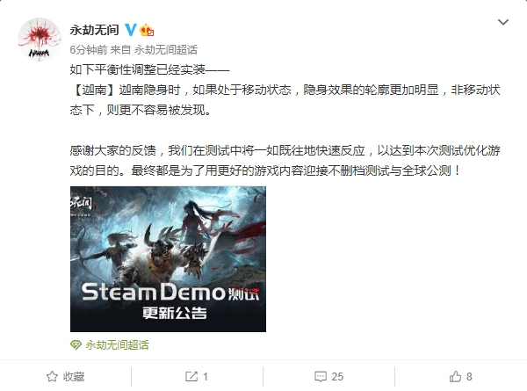Click the 收藏 favorite button label
Viewport: 527px width, 391px height.
(x=74, y=377)
